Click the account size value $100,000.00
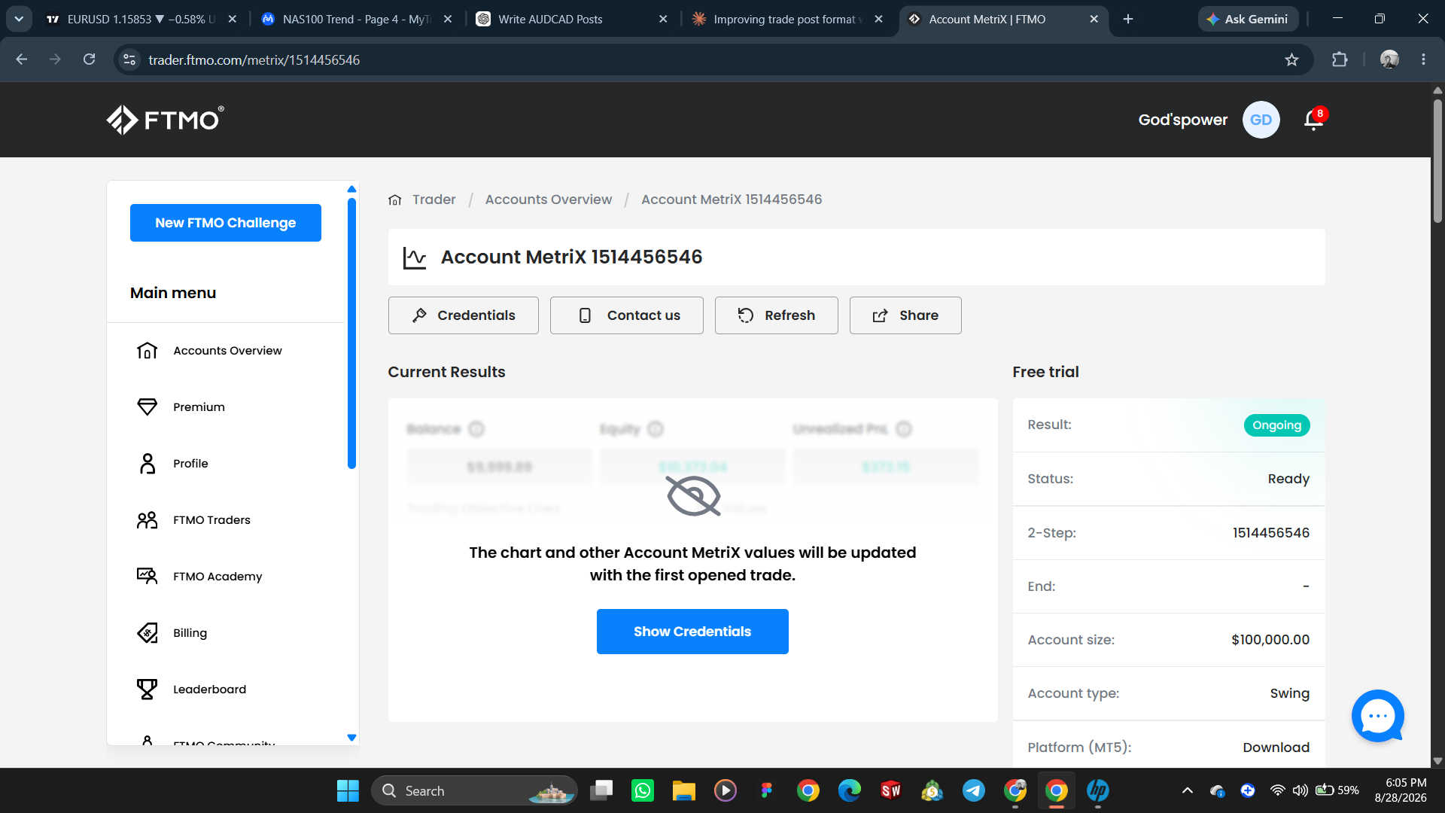The height and width of the screenshot is (813, 1445). coord(1270,640)
